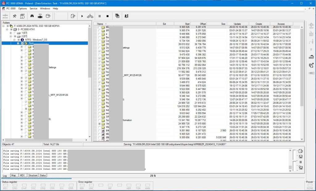Image resolution: width=316 pixels, height=191 pixels.
Task: Open the Options menu
Action: pyautogui.click(x=23, y=8)
